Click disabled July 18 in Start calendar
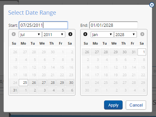 (23, 75)
